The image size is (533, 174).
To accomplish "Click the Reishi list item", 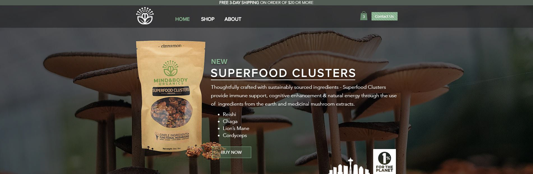I will [229, 114].
